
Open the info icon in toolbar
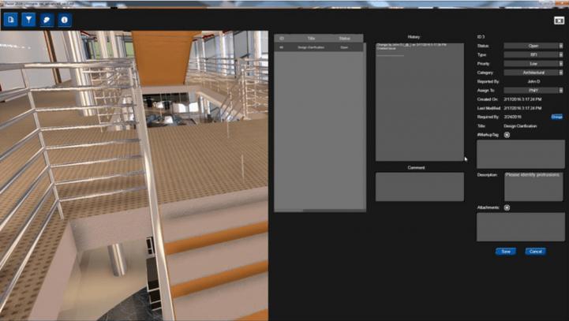tap(65, 20)
